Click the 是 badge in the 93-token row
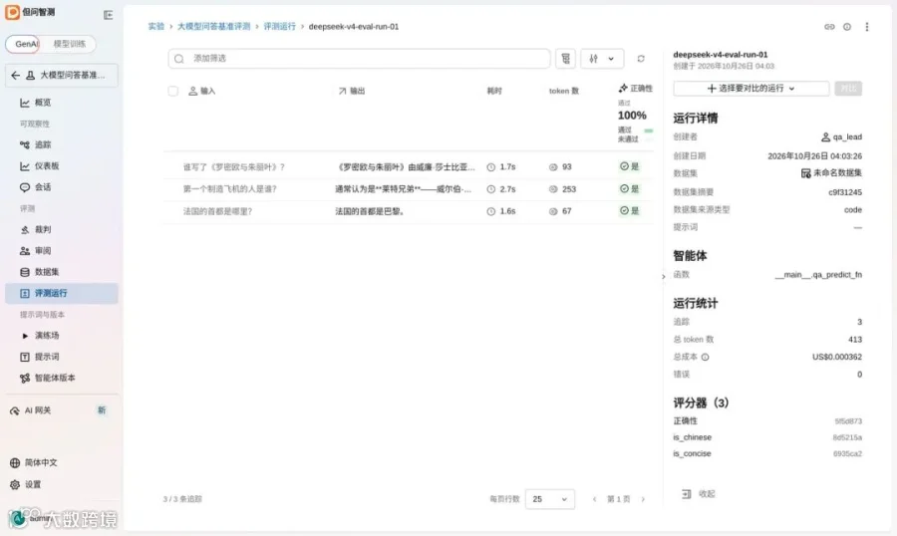 629,166
